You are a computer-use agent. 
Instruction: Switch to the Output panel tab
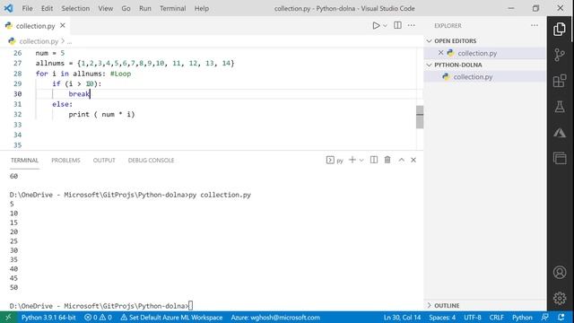[x=104, y=160]
